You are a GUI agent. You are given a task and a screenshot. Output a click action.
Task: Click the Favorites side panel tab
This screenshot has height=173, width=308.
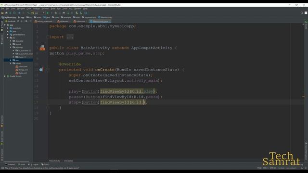[x=2, y=121]
